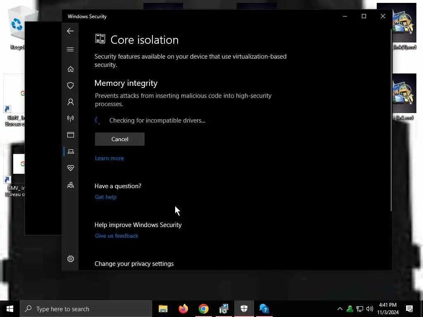
Task: Open App & browser control icon
Action: [x=70, y=135]
